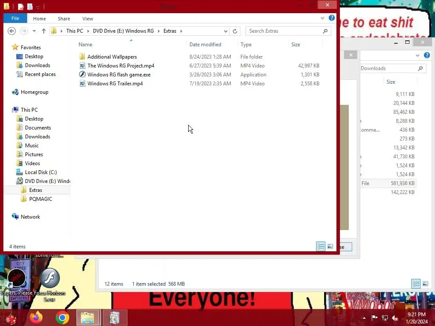Viewport: 435px width, 326px height.
Task: Select Local Disk (C:) in tree
Action: click(x=41, y=172)
